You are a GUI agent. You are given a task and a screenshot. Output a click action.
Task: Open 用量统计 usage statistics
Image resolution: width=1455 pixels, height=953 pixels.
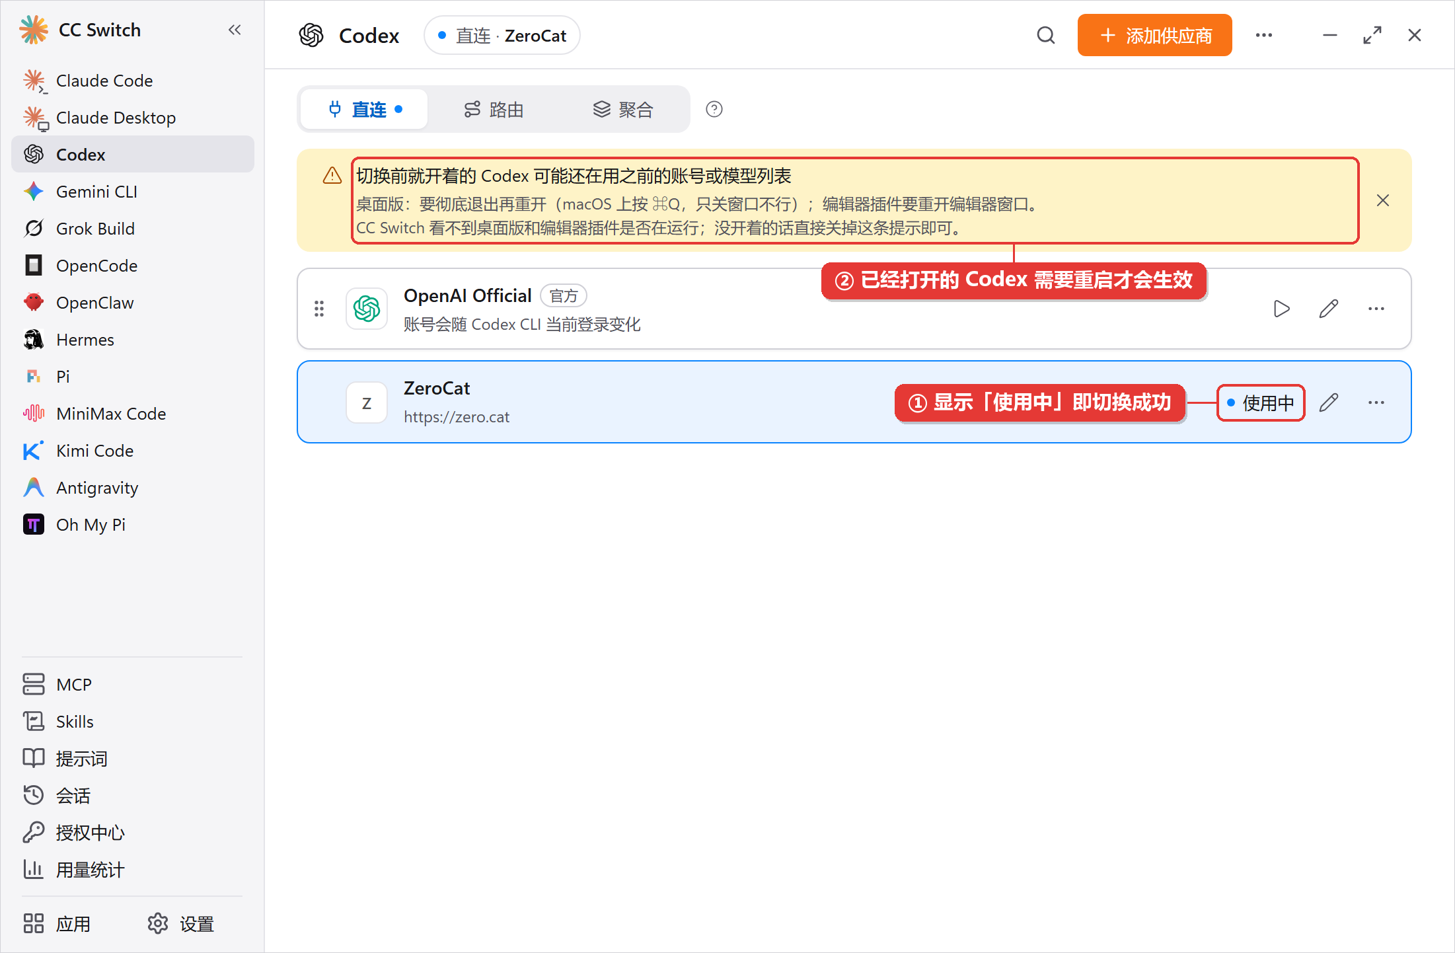click(x=133, y=870)
